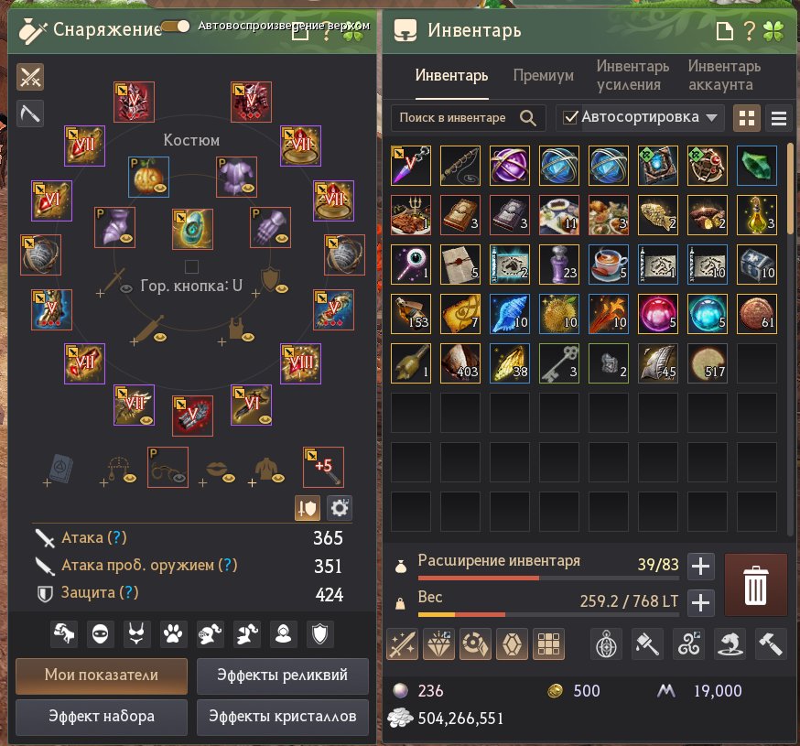
Task: Open the diamond crystal icon in toolbar
Action: tap(438, 644)
